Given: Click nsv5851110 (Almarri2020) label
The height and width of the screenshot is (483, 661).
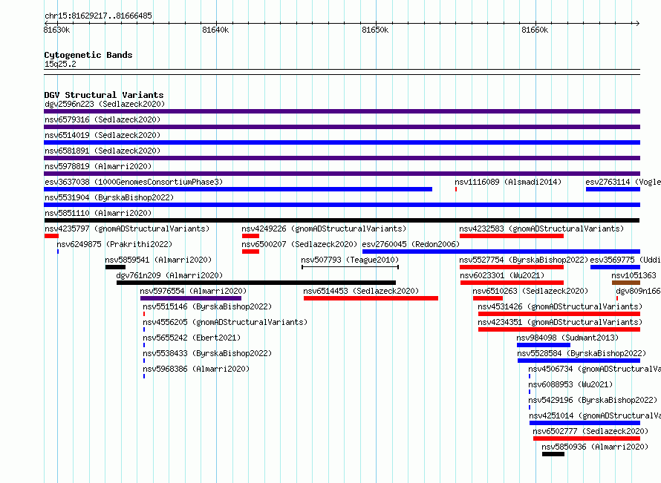Looking at the screenshot, I should point(98,213).
